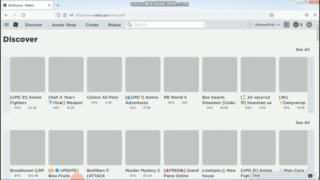
Task: Click first row carousel left arrow
Action: pyautogui.click(x=6, y=85)
